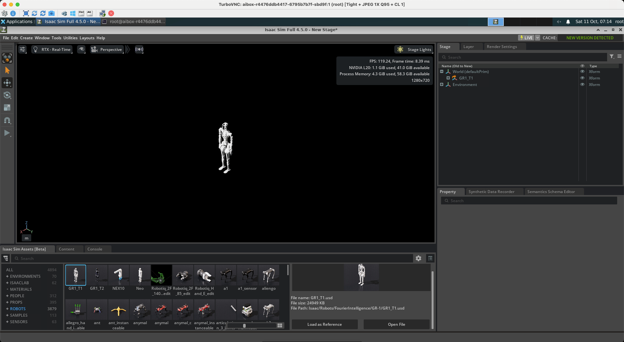This screenshot has width=624, height=342.
Task: Toggle World defaultPrim visibility eye
Action: tap(582, 72)
